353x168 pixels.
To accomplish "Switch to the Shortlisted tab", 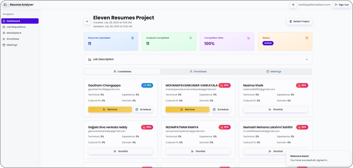I will 198,71.
